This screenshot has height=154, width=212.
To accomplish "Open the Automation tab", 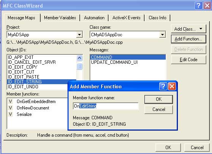I will (x=94, y=18).
